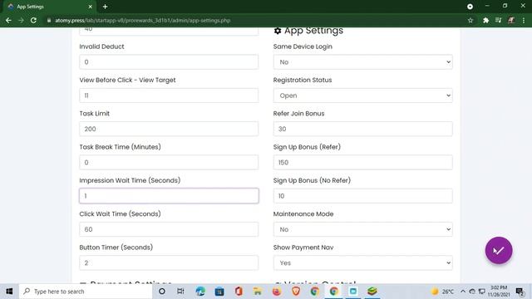The width and height of the screenshot is (532, 299).
Task: Launch Microsoft Edge from taskbar
Action: 200,292
